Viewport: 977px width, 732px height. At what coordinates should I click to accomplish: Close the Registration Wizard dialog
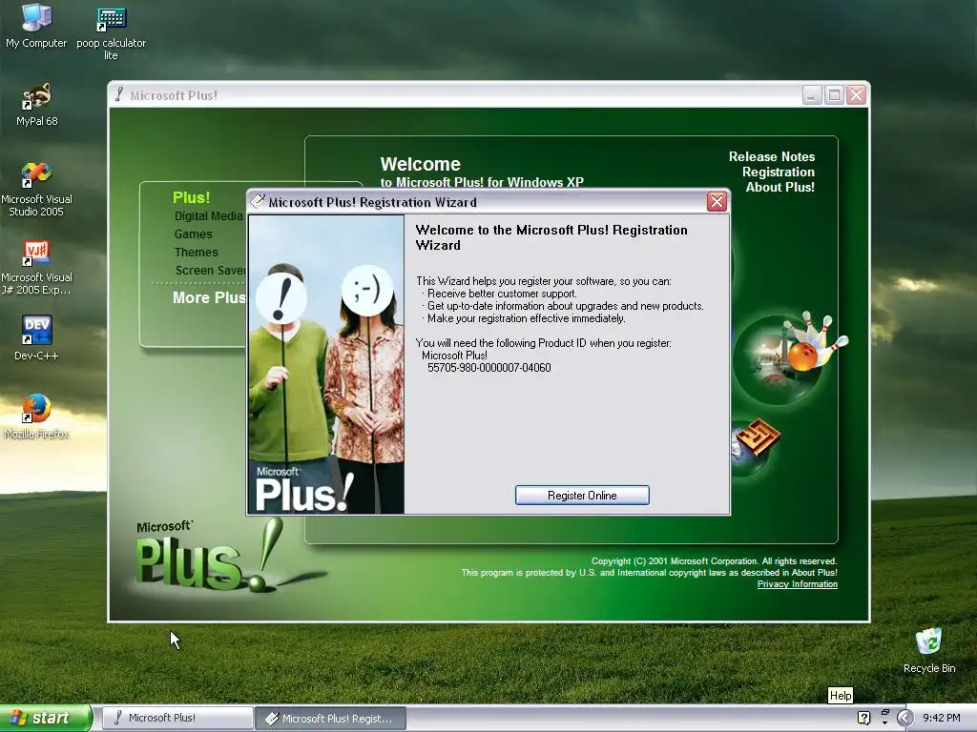point(717,202)
